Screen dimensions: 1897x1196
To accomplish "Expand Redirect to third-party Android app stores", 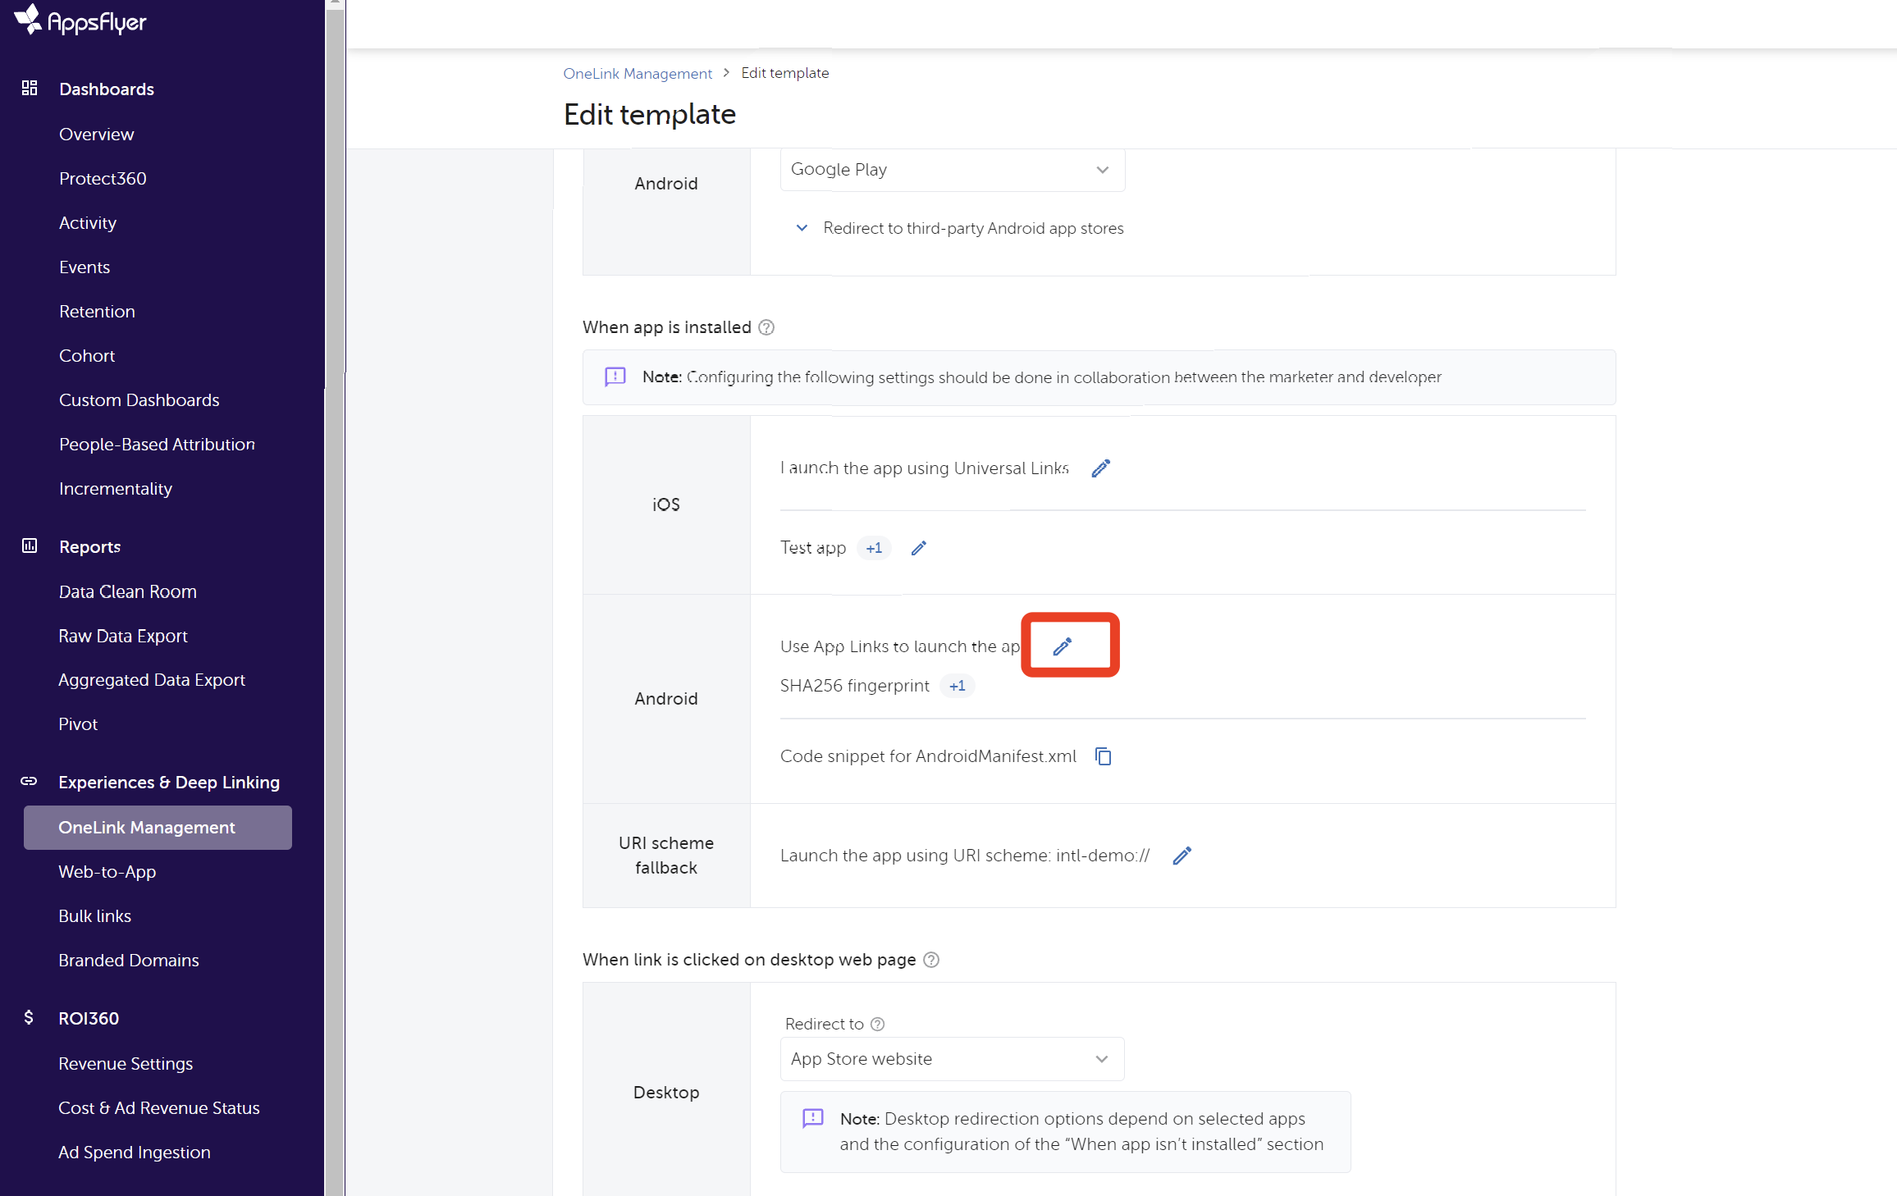I will (x=959, y=228).
